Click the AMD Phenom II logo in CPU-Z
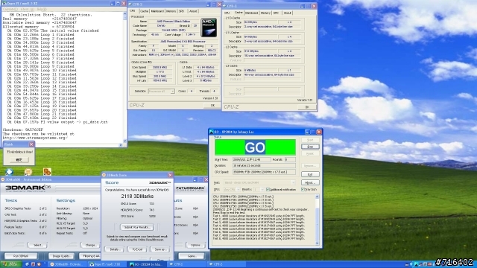Screen dimensions: 477x268 [209, 28]
